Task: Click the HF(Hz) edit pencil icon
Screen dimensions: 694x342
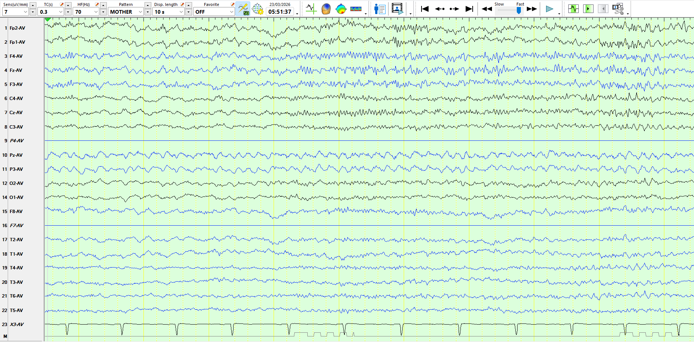Action: [x=97, y=4]
